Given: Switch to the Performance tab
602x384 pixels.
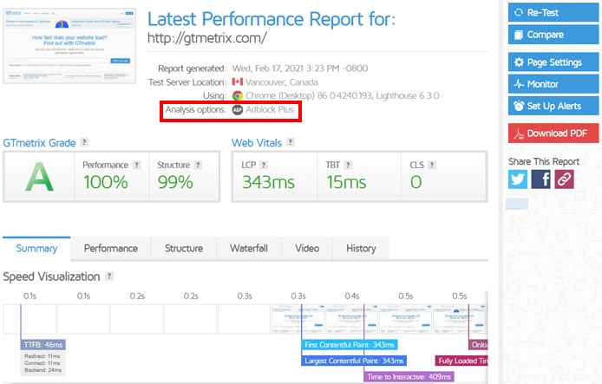Looking at the screenshot, I should (x=110, y=249).
